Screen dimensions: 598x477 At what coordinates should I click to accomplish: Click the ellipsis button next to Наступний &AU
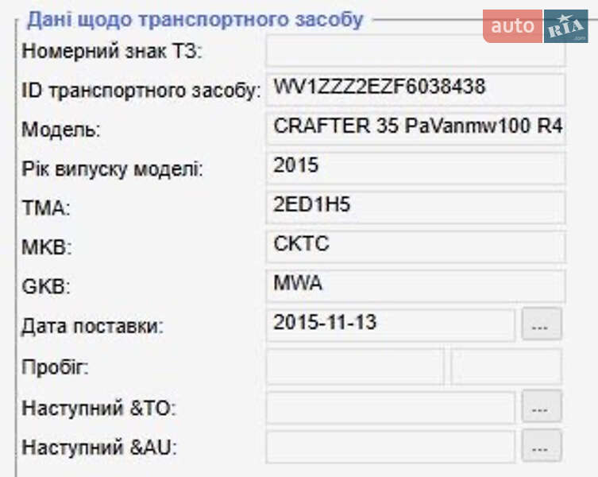[x=541, y=447]
